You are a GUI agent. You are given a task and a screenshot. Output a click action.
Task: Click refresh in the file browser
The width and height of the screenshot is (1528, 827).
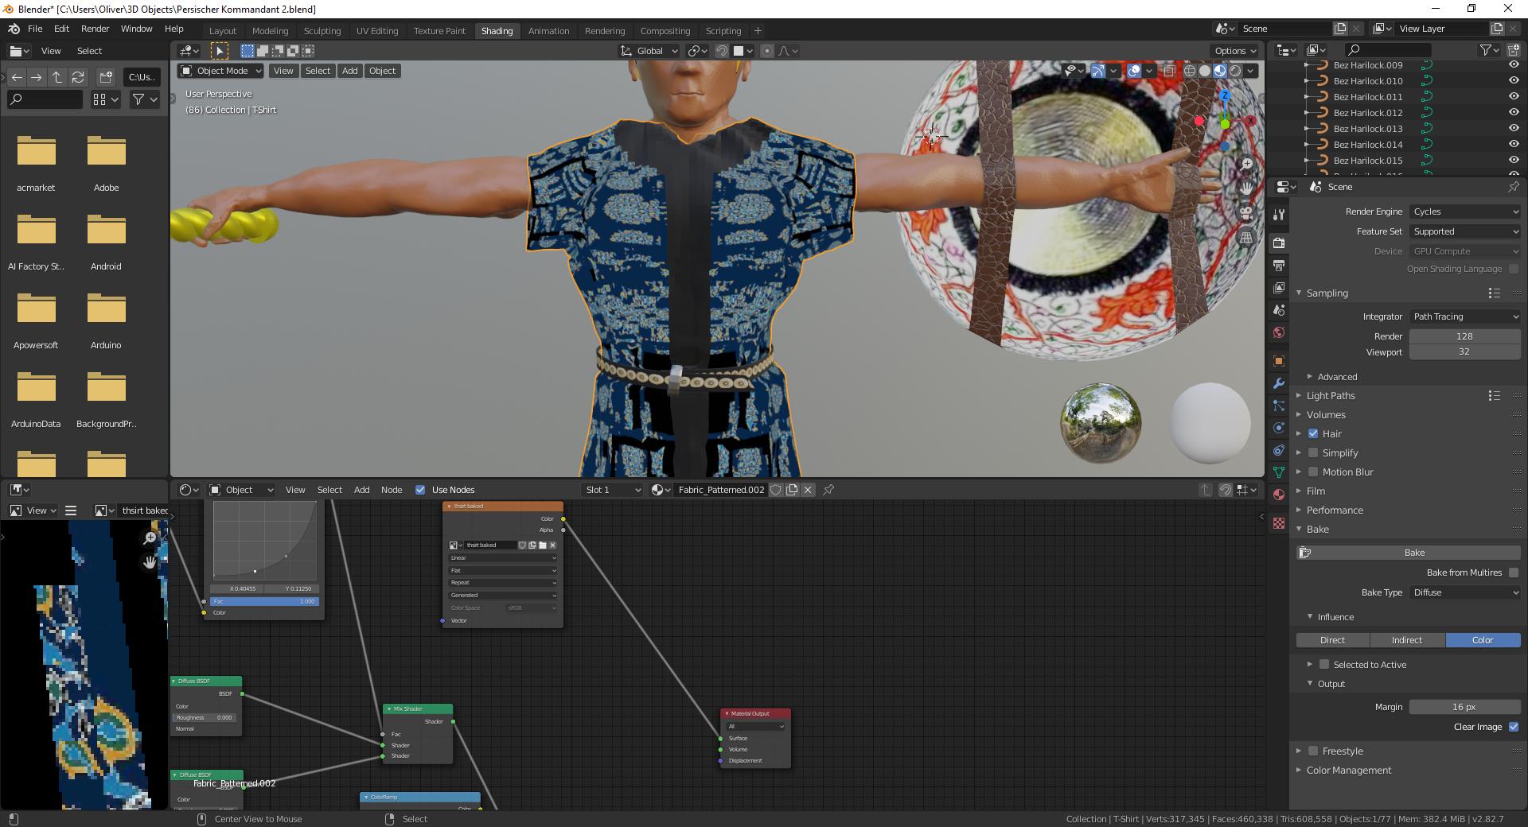(78, 77)
